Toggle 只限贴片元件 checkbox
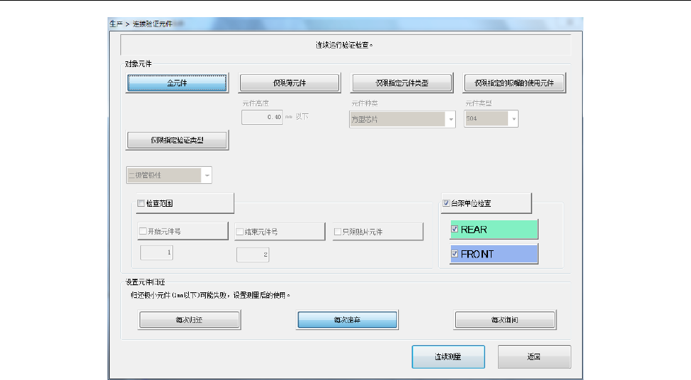This screenshot has height=380, width=691. pos(338,232)
